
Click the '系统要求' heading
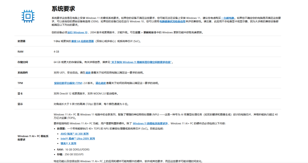click(x=63, y=9)
